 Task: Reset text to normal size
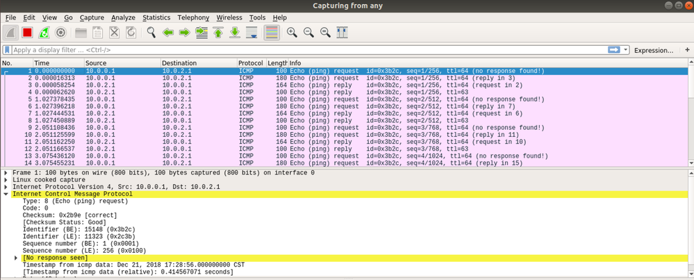tap(325, 32)
